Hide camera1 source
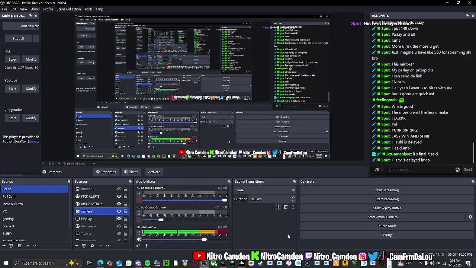Image resolution: width=476 pixels, height=268 pixels. coord(119,211)
